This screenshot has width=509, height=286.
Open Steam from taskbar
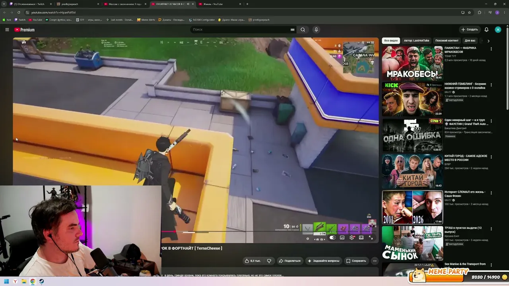click(41, 282)
